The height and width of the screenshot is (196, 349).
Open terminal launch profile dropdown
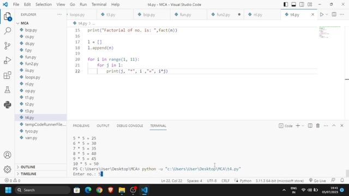coord(303,126)
